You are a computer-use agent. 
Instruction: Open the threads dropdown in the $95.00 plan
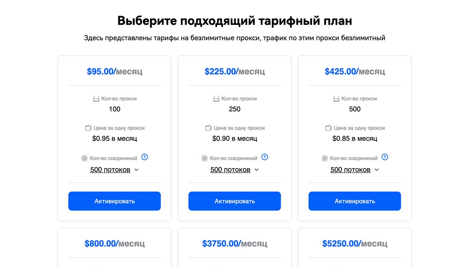[x=114, y=170]
